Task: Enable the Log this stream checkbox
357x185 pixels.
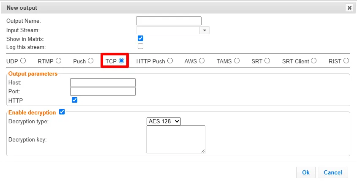Action: tap(141, 46)
